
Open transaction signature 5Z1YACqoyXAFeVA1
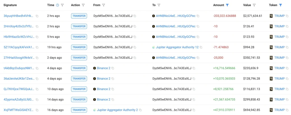pos(18,47)
